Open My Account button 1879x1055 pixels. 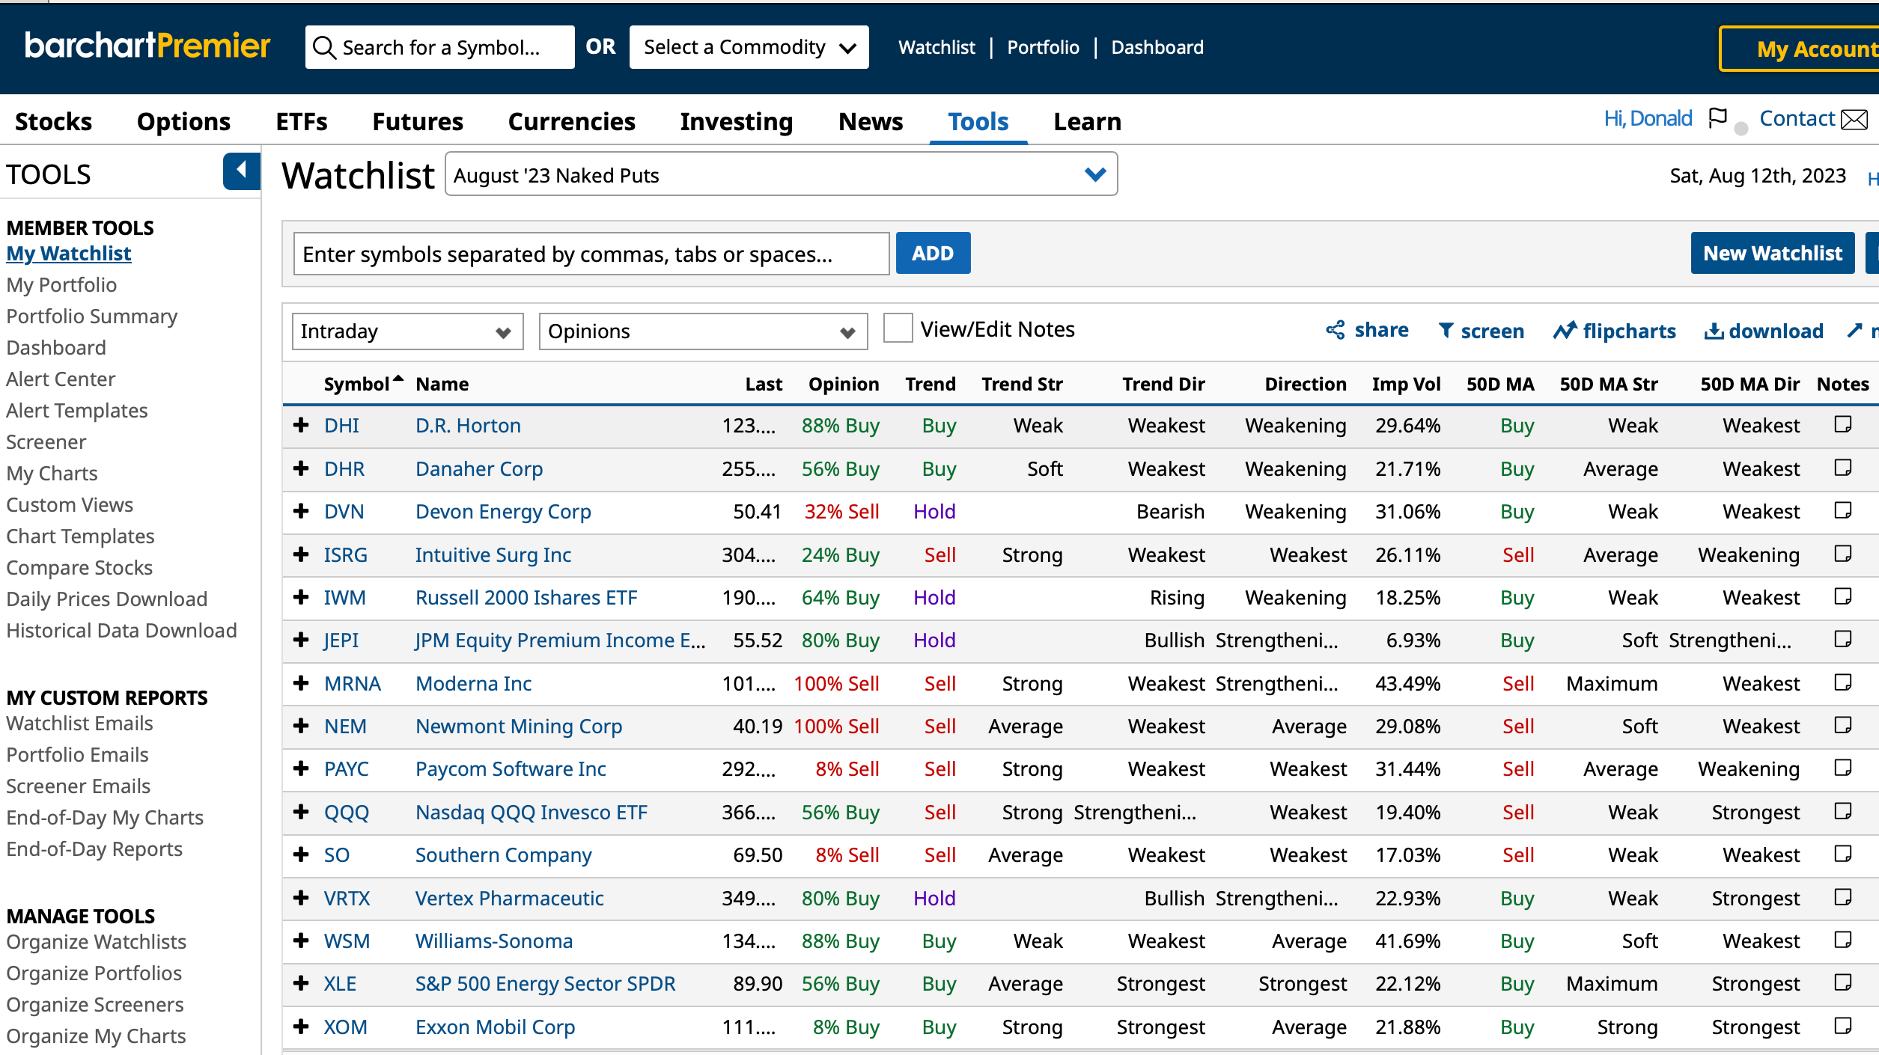pos(1800,49)
